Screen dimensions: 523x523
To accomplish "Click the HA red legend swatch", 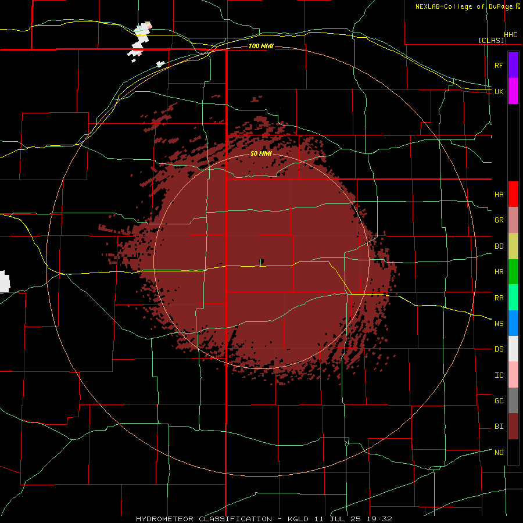I will (513, 194).
